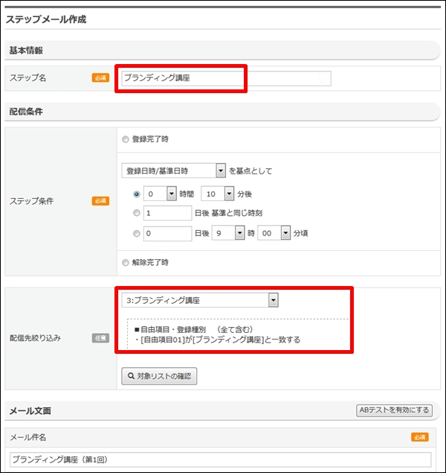
Task: Select the 登録完了時 radio option
Action: click(x=125, y=139)
